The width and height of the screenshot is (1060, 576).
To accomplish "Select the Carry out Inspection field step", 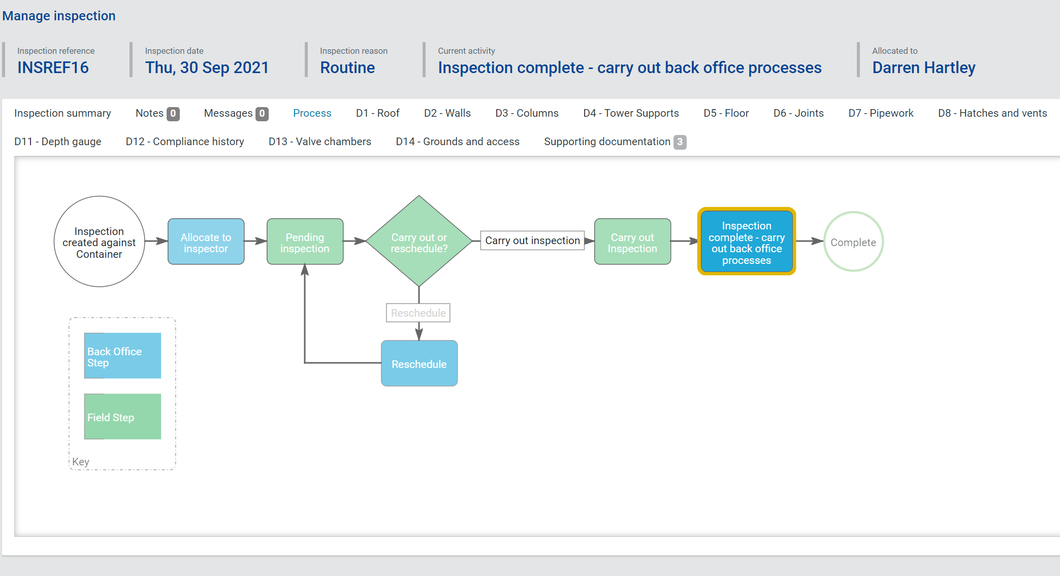I will (632, 242).
